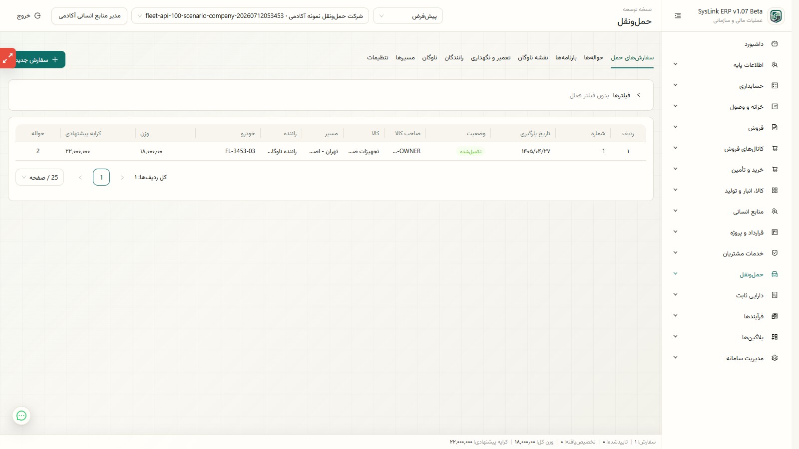Click the پلاگین‌ها plugins icon

775,337
